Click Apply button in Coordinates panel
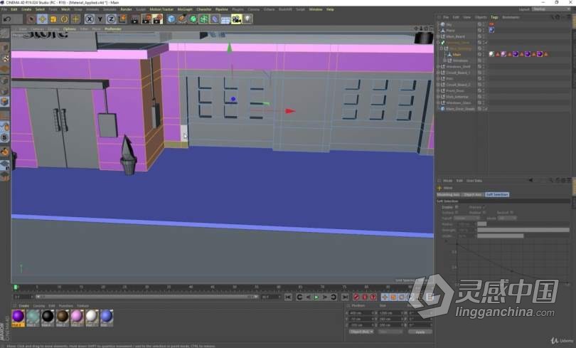576x348 pixels. (420, 332)
